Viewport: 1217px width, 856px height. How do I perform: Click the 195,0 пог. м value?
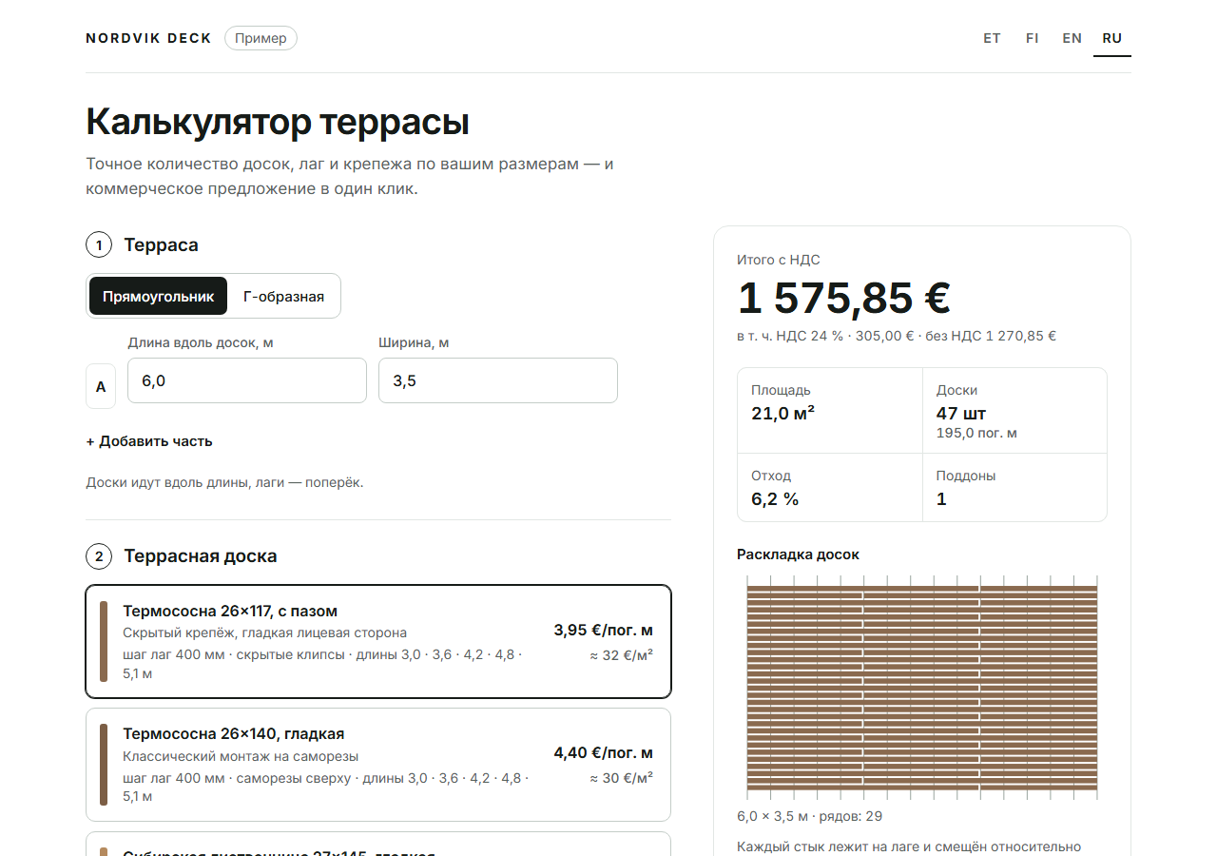point(976,434)
